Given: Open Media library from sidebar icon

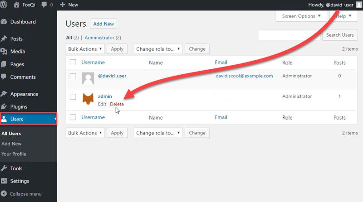Looking at the screenshot, I should click(4, 52).
